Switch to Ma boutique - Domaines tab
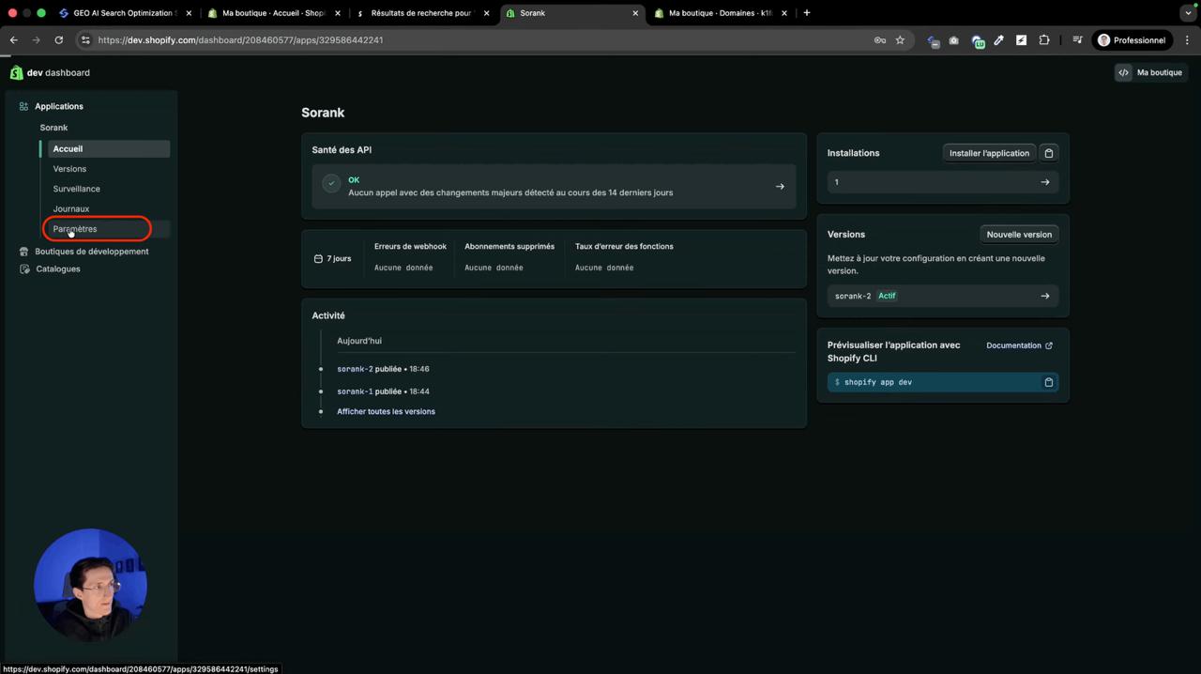The width and height of the screenshot is (1201, 674). click(719, 13)
